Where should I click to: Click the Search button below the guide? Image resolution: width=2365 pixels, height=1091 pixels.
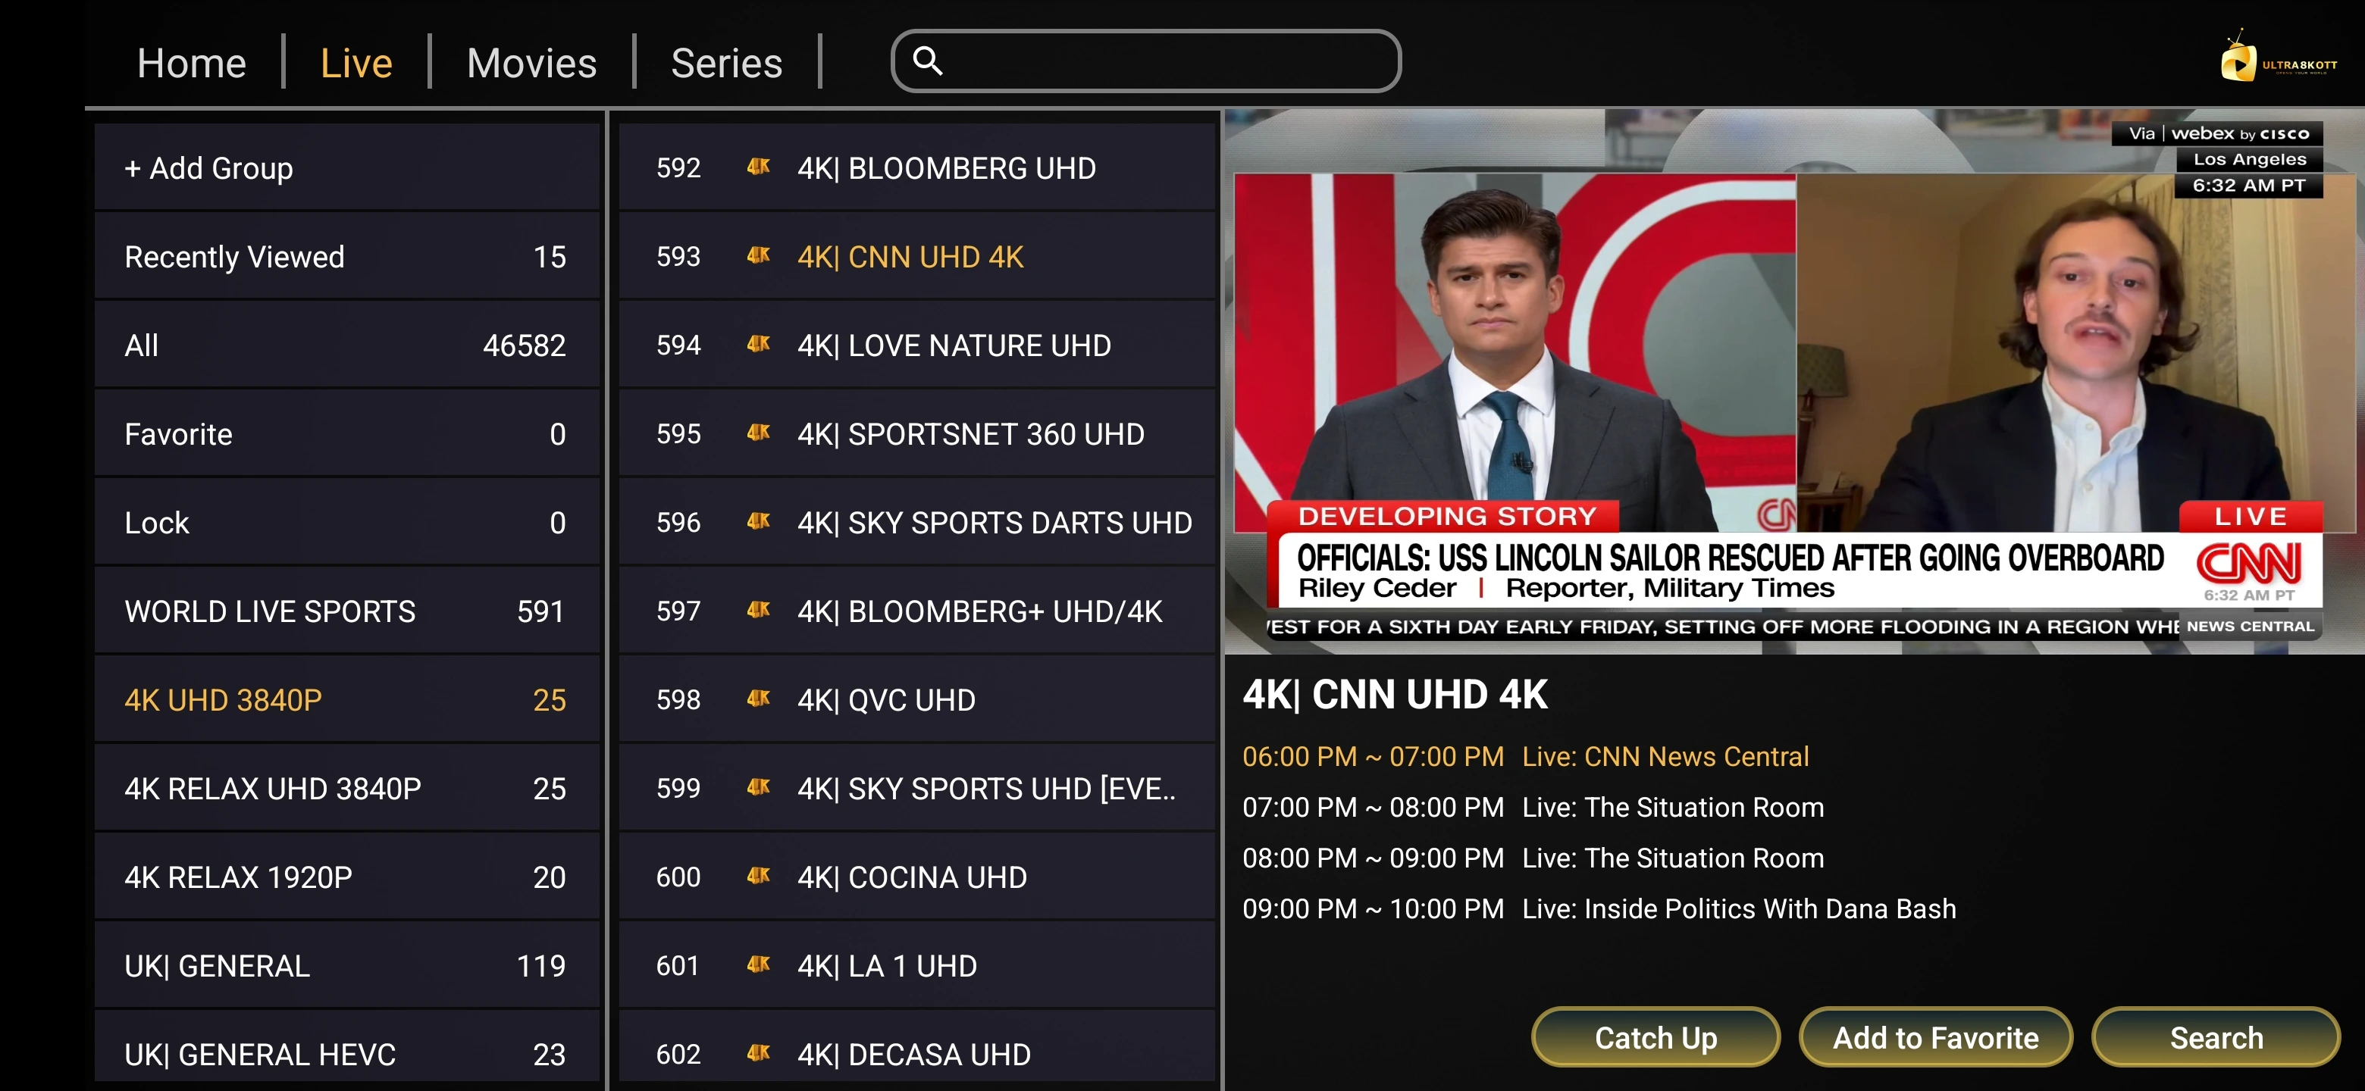(x=2216, y=1038)
